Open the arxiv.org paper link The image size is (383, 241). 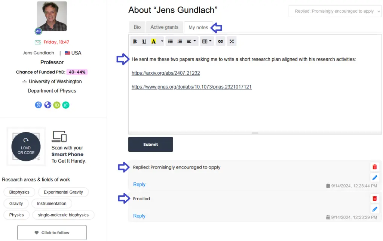coord(166,73)
